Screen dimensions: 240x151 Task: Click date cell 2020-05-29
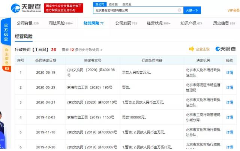[46, 87]
